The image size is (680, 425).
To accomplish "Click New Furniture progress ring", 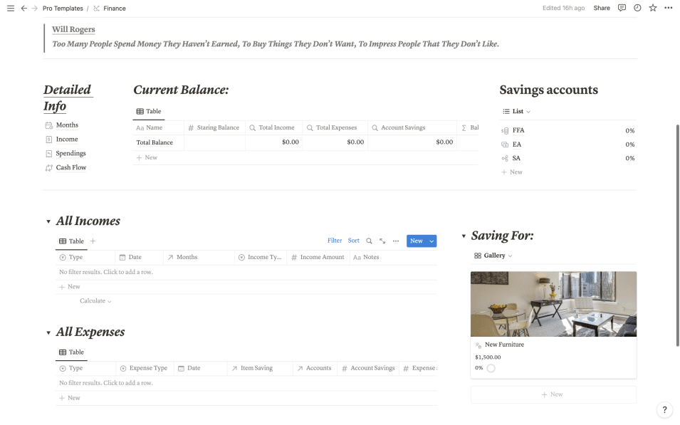I will 491,369.
